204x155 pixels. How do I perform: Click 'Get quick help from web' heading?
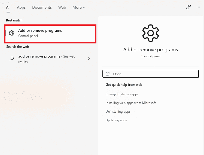pyautogui.click(x=124, y=85)
